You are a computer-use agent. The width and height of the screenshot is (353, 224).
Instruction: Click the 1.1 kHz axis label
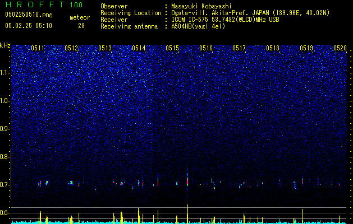click(x=5, y=73)
